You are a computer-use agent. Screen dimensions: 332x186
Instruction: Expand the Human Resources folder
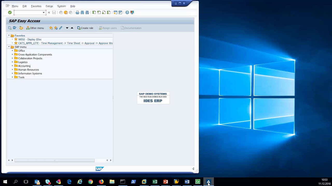[x=12, y=70]
